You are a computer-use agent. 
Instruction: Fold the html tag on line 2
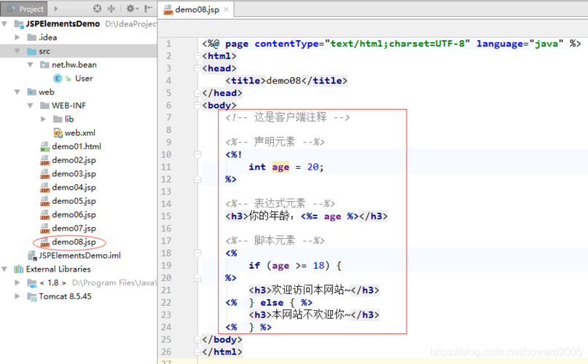coord(197,56)
